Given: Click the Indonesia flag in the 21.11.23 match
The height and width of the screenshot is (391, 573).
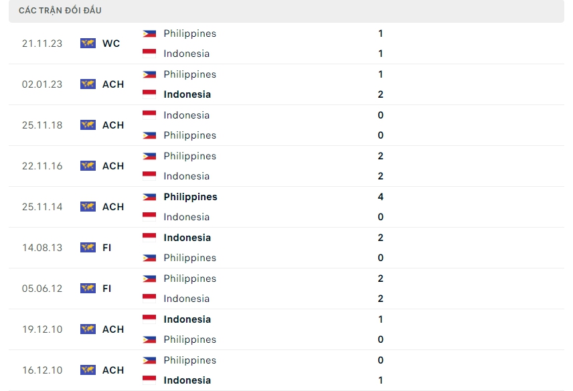Looking at the screenshot, I should click(x=149, y=54).
